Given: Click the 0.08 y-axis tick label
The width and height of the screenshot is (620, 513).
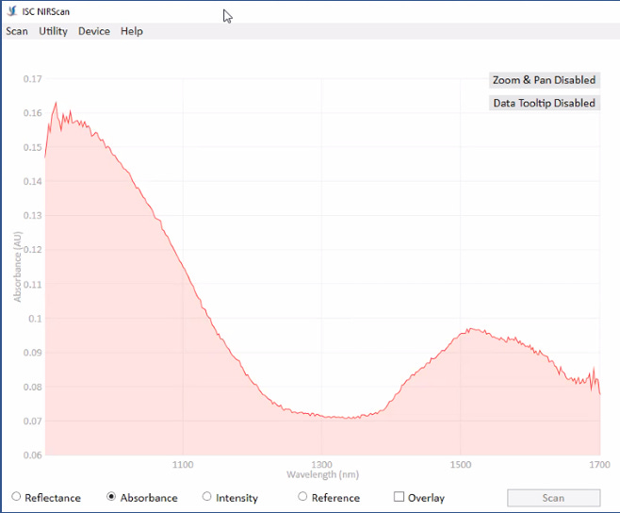Looking at the screenshot, I should (x=32, y=387).
